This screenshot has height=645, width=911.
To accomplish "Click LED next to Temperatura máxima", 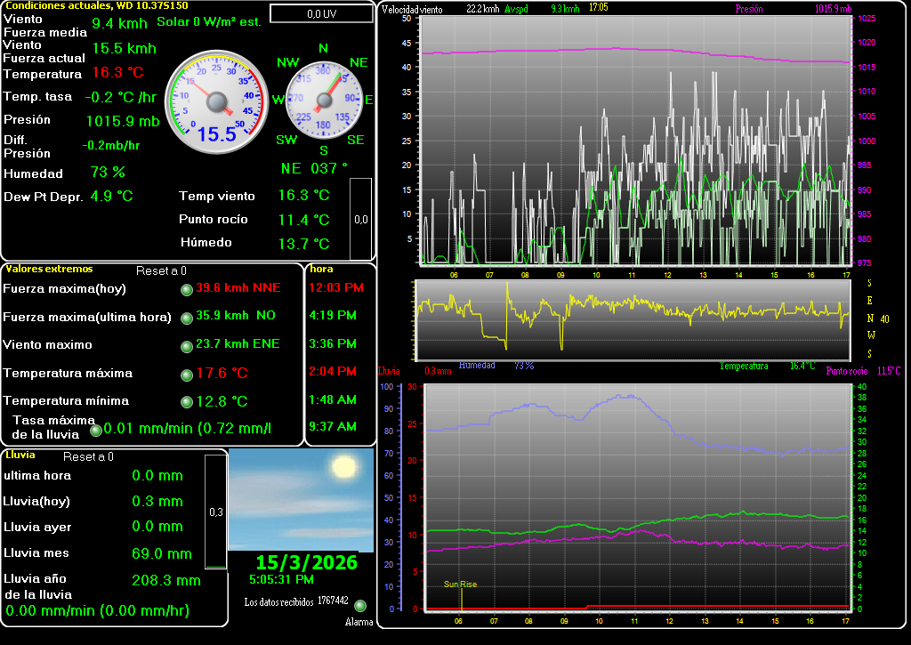I will point(187,375).
